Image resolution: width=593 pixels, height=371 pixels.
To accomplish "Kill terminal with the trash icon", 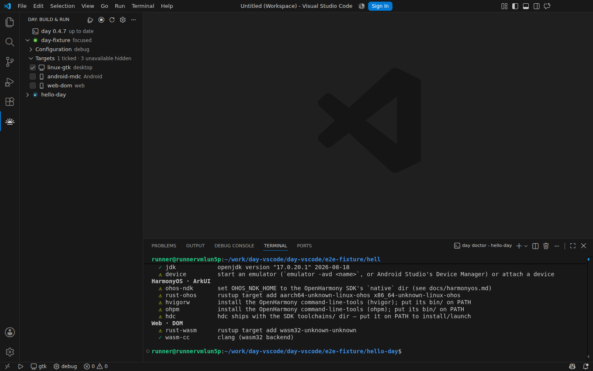I will coord(546,246).
